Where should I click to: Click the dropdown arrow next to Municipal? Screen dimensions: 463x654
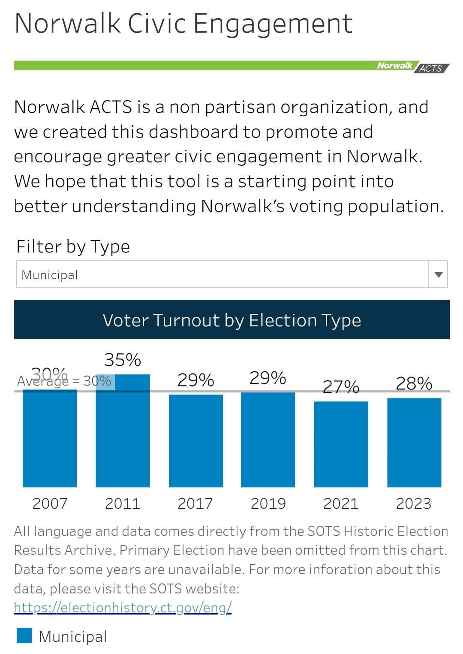[438, 274]
